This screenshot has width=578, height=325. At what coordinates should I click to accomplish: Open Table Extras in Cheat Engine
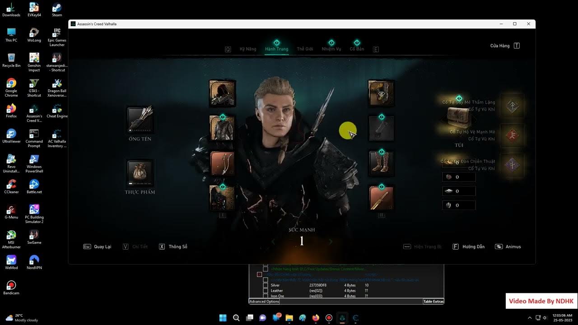tap(433, 302)
